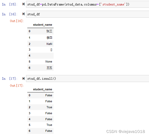Select the In [16] prompt label
The height and width of the screenshot is (136, 149).
tap(10, 14)
